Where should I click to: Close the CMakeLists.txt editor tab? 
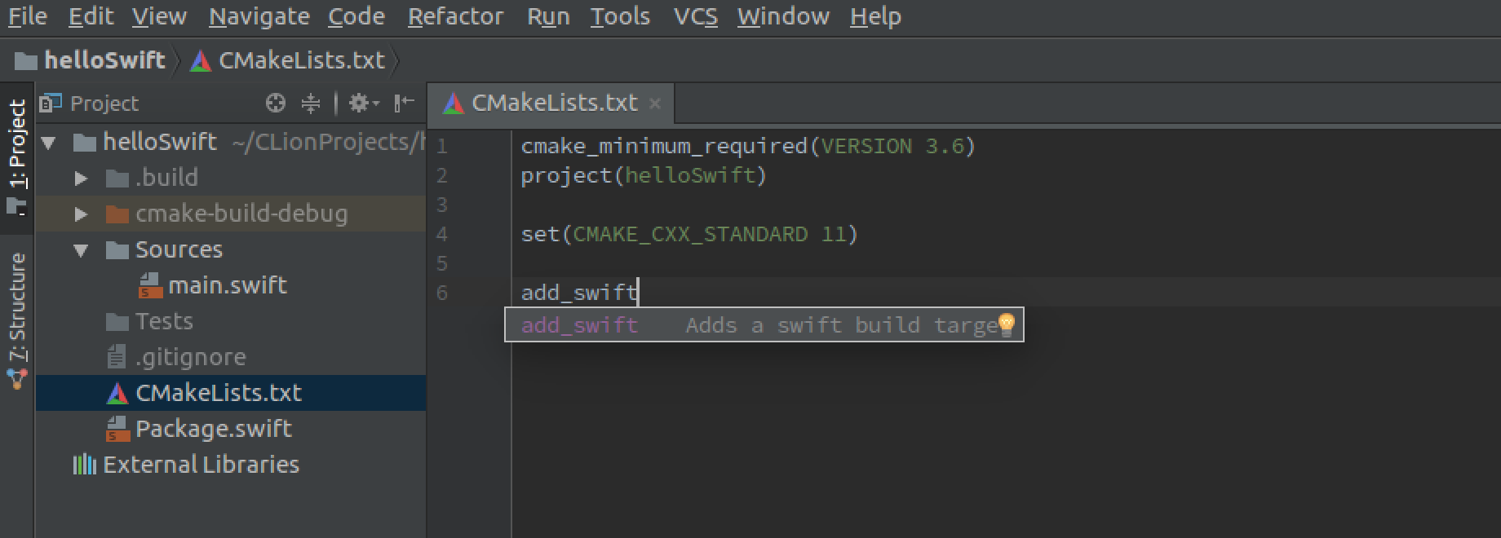tap(654, 104)
